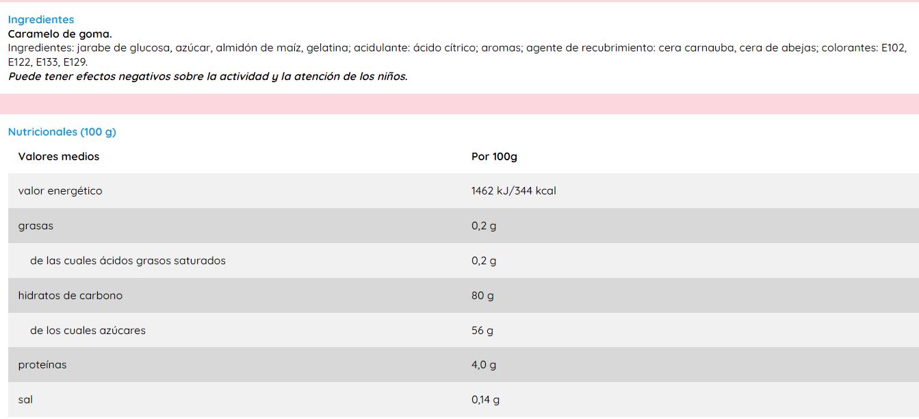This screenshot has width=919, height=419.
Task: Click the 4,0 g protein value
Action: [x=484, y=365]
